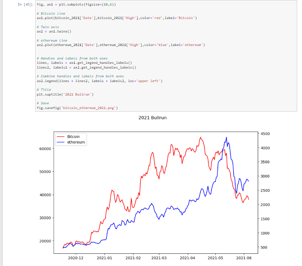Click the red Bitcoin legend line swatch
302x266 pixels.
pyautogui.click(x=61, y=136)
